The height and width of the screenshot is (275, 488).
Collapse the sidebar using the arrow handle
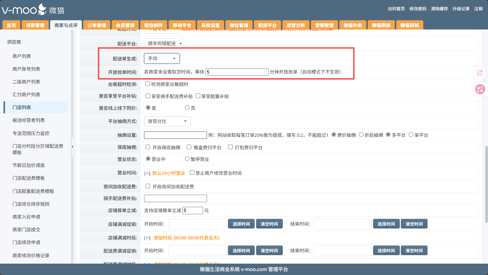pos(73,147)
